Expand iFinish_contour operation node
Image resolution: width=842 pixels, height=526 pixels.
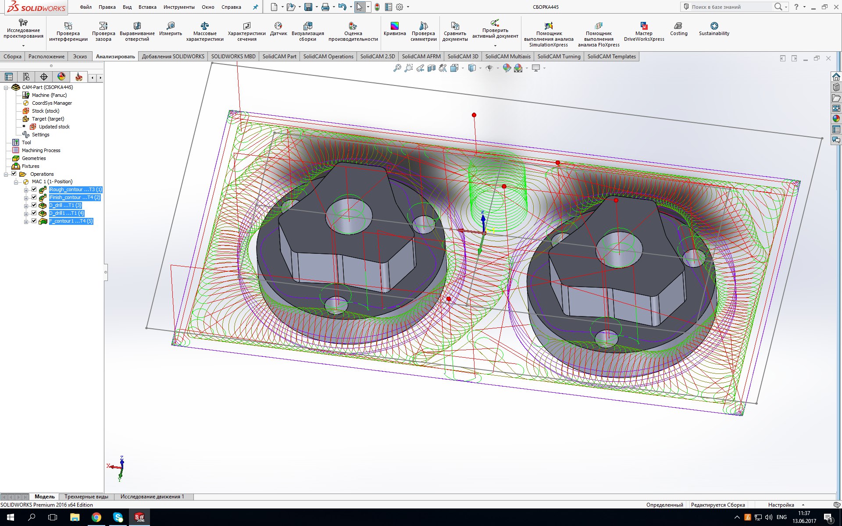click(x=26, y=198)
